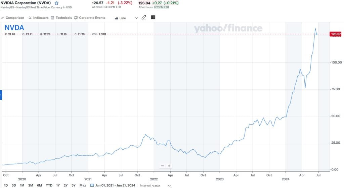Activate the pencil drawing tool
344x188 pixels.
coord(144,17)
